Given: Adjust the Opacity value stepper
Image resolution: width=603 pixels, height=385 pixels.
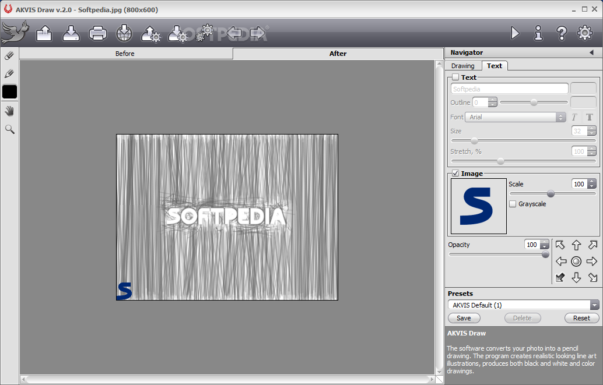Looking at the screenshot, I should [545, 245].
